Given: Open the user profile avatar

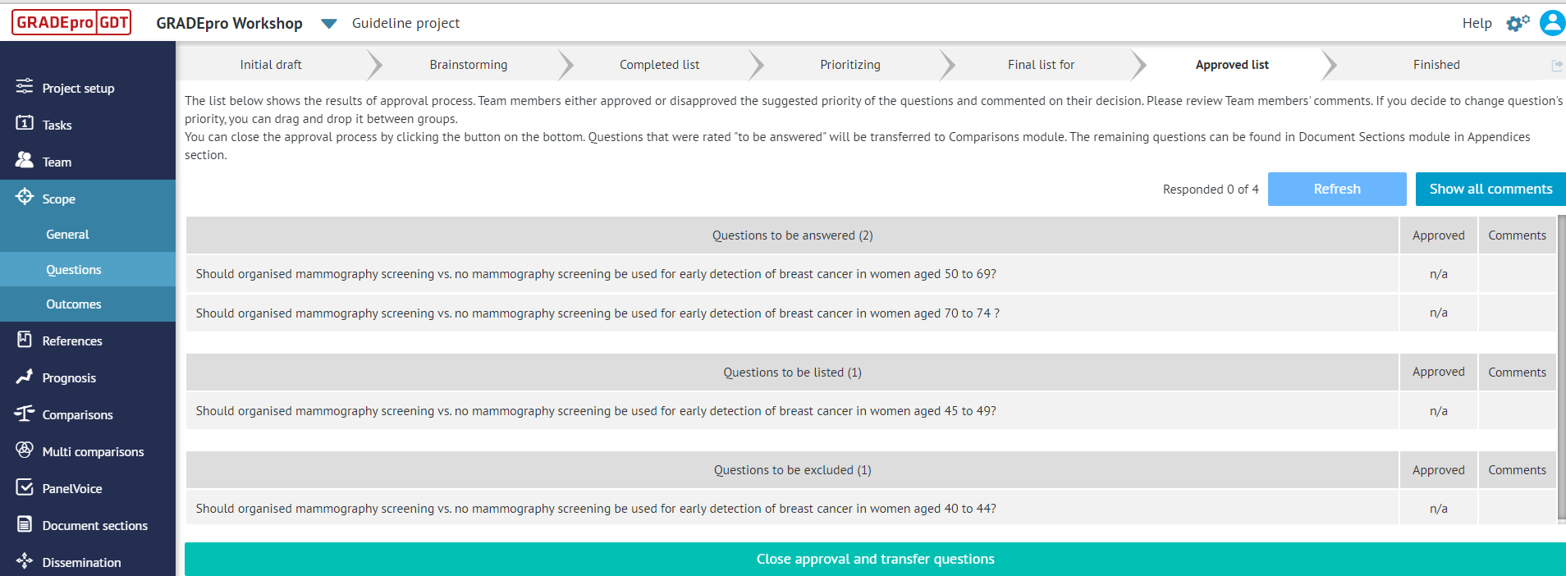Looking at the screenshot, I should [1552, 22].
